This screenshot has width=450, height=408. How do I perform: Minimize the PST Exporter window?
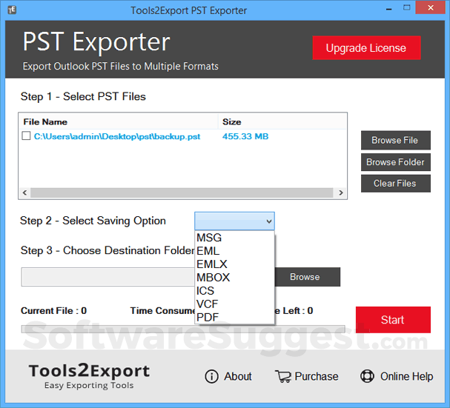[x=389, y=9]
